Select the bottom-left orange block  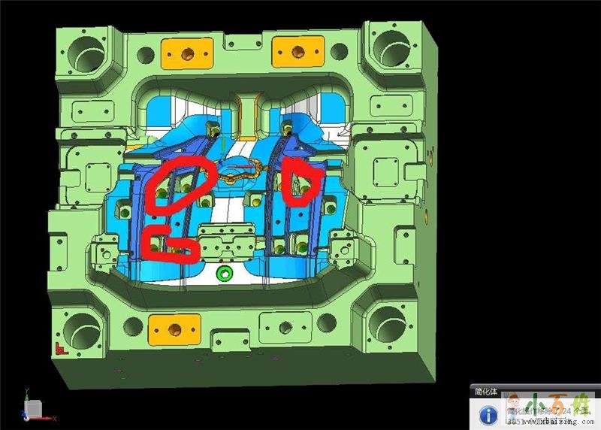pyautogui.click(x=174, y=329)
